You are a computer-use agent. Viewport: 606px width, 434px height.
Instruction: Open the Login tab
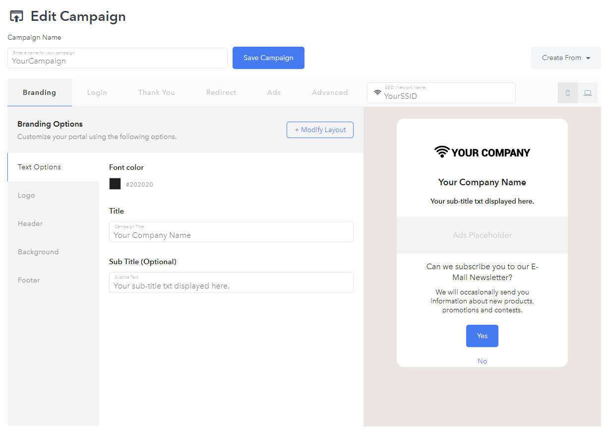(97, 92)
